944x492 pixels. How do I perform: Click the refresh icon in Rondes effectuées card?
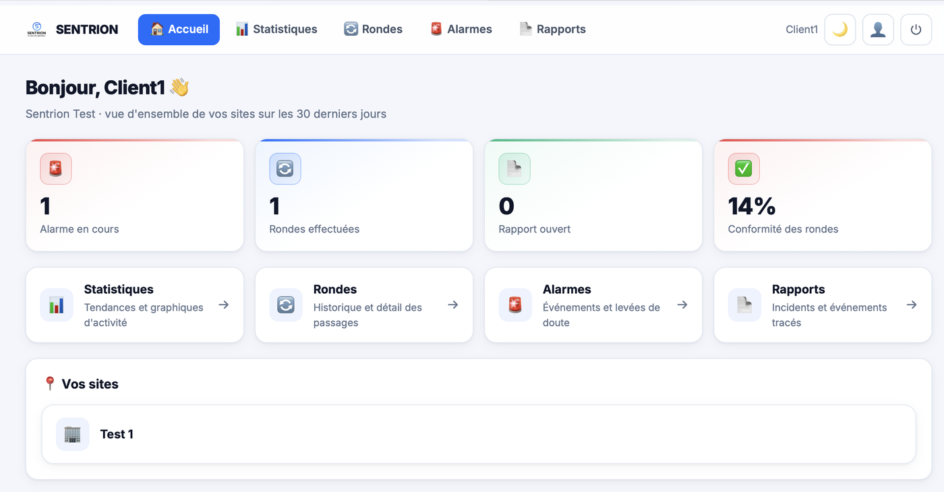click(x=285, y=168)
